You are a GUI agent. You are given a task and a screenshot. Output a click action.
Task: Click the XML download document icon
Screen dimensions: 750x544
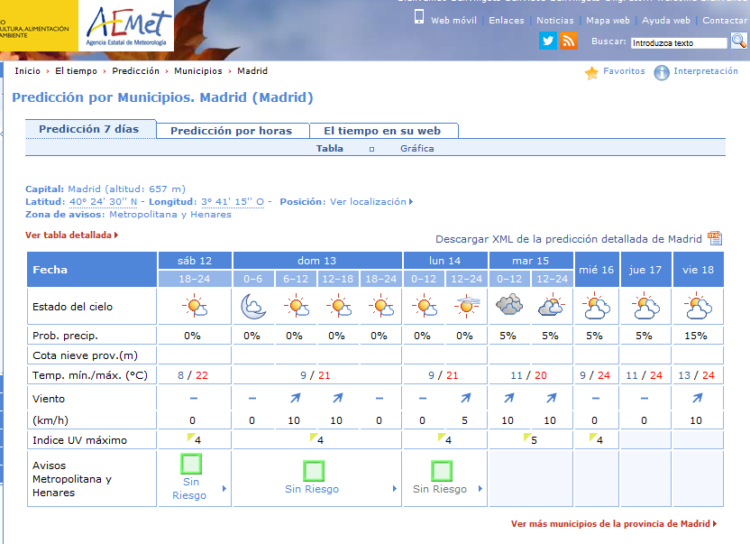(715, 238)
